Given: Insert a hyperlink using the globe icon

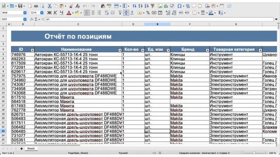Looking at the screenshot, I should point(188,6).
